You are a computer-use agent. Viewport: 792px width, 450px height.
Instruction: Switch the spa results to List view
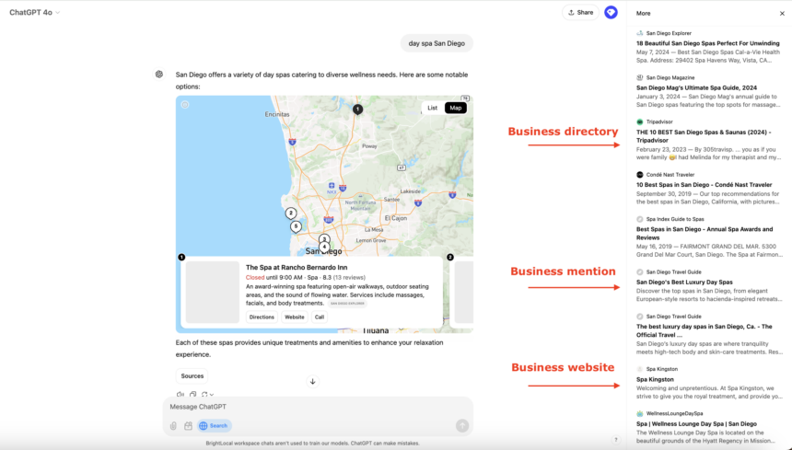click(432, 108)
